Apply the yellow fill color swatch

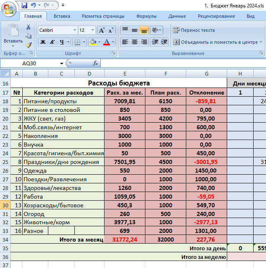tap(93, 42)
